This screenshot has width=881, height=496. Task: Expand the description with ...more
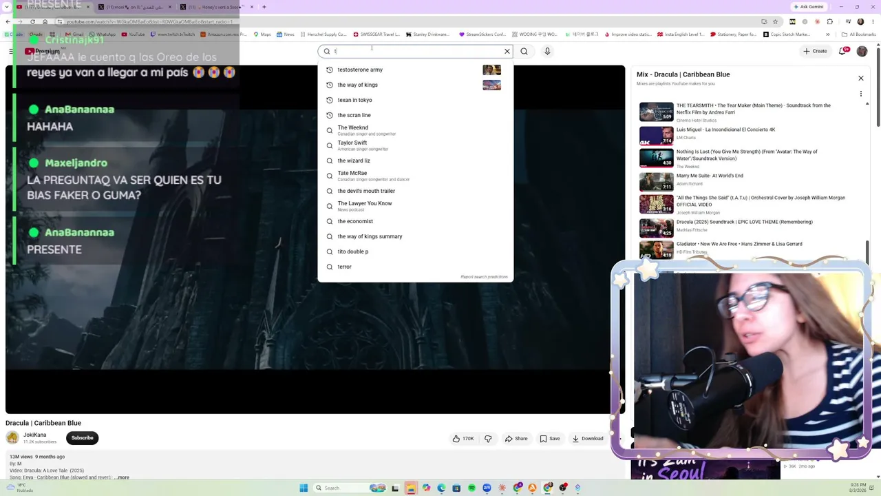click(x=123, y=477)
